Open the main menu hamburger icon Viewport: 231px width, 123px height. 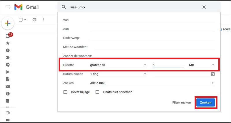(8, 7)
